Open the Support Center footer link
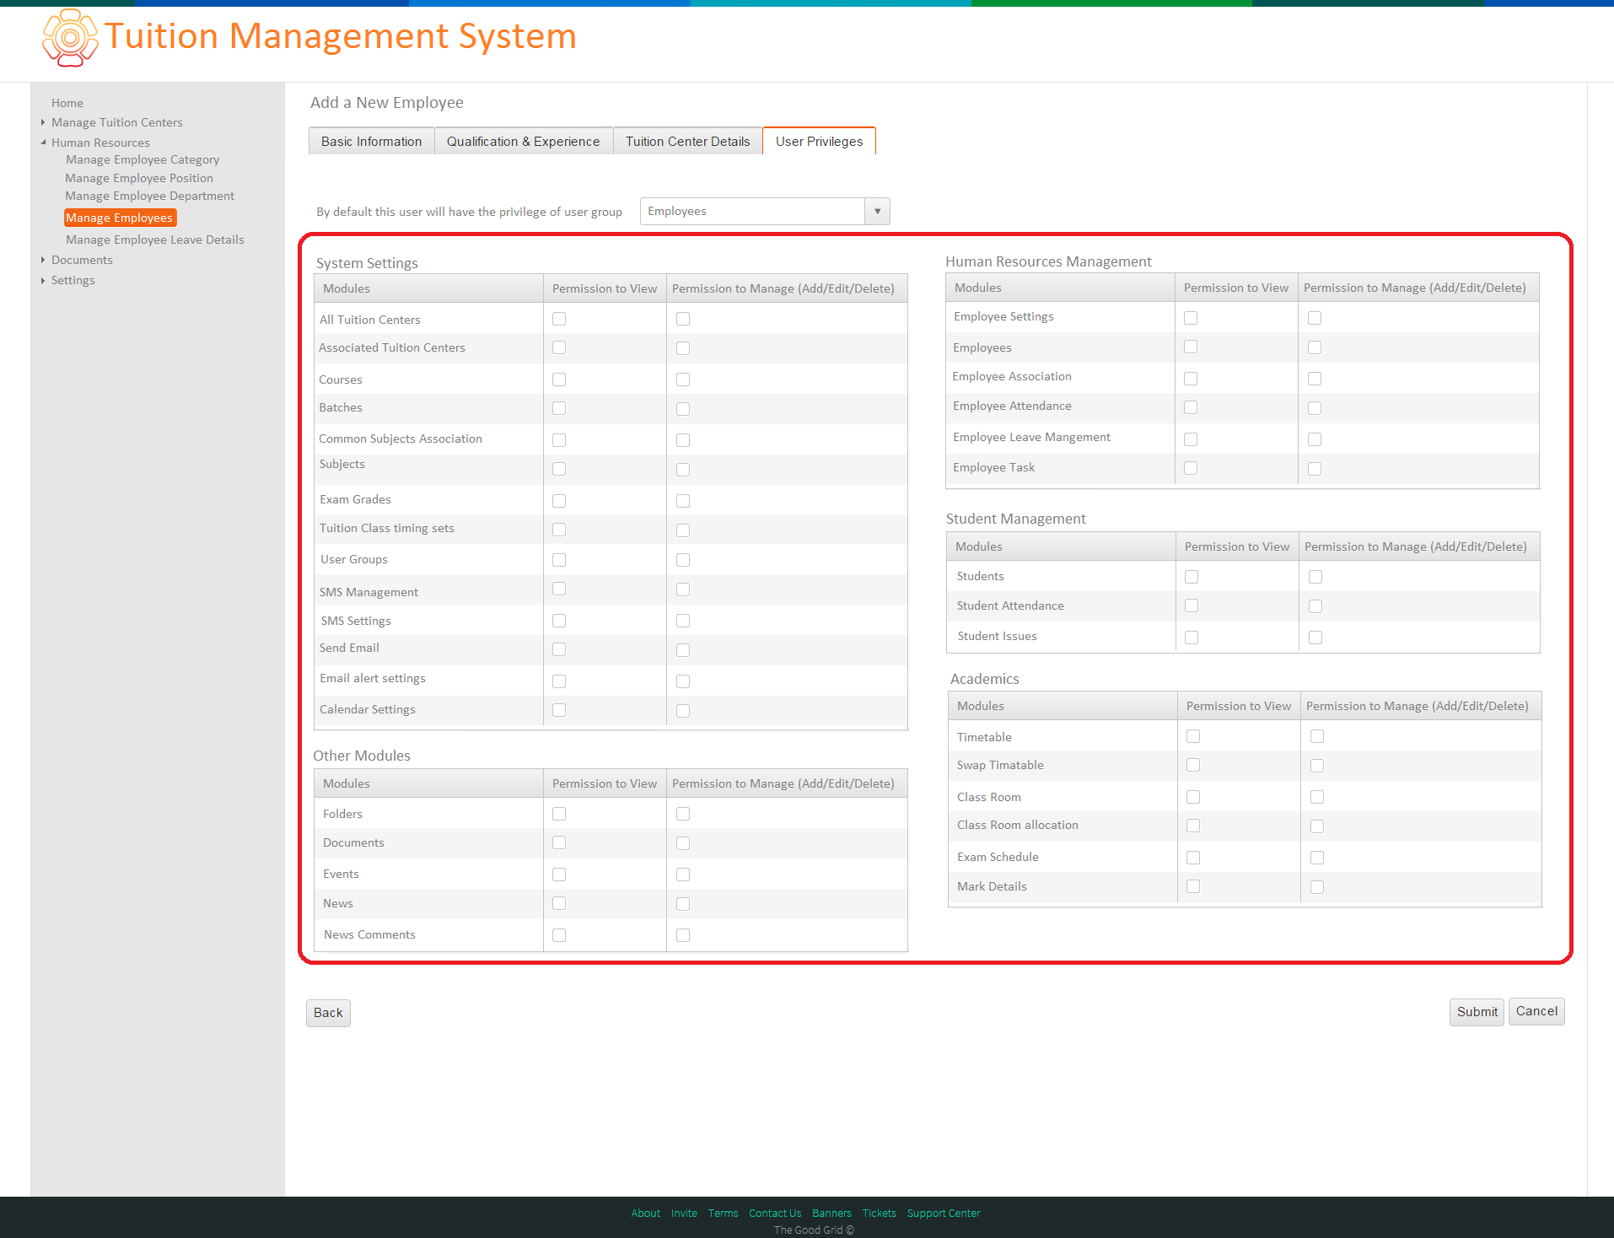The image size is (1614, 1238). point(944,1214)
